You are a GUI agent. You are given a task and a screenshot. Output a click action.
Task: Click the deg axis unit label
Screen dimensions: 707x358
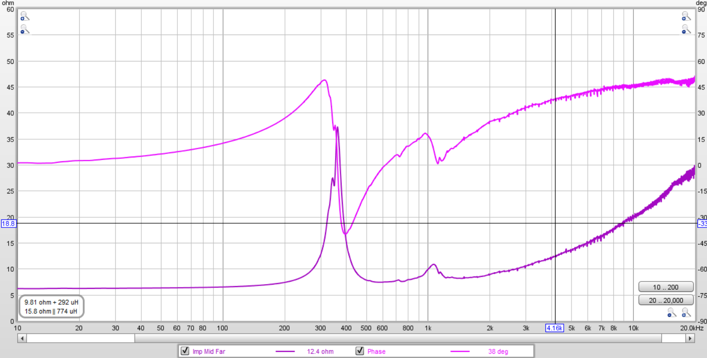701,3
